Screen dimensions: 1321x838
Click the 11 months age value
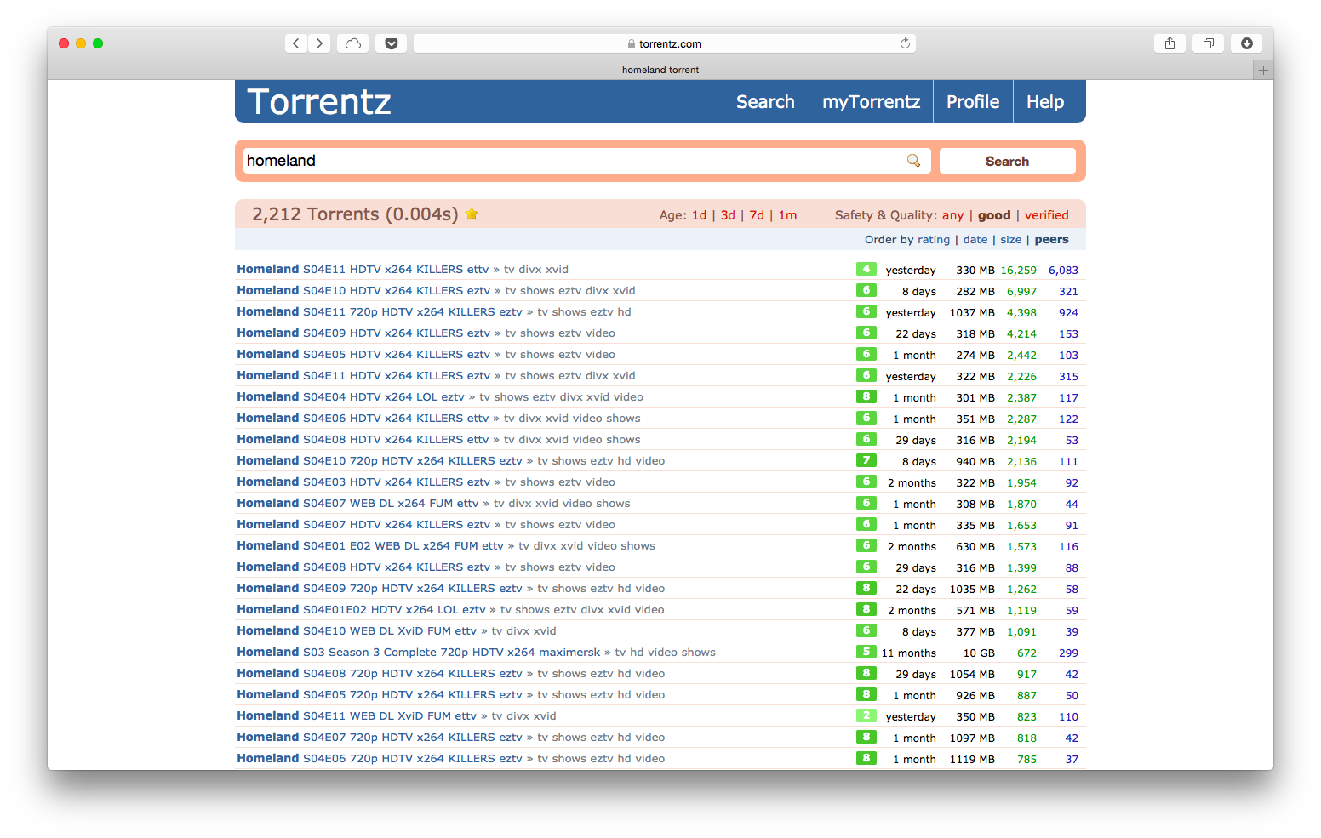[x=908, y=653]
